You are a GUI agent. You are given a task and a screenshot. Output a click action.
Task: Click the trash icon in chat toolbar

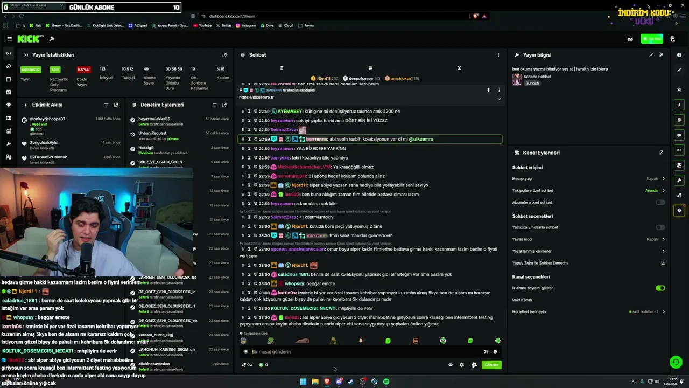pyautogui.click(x=282, y=68)
